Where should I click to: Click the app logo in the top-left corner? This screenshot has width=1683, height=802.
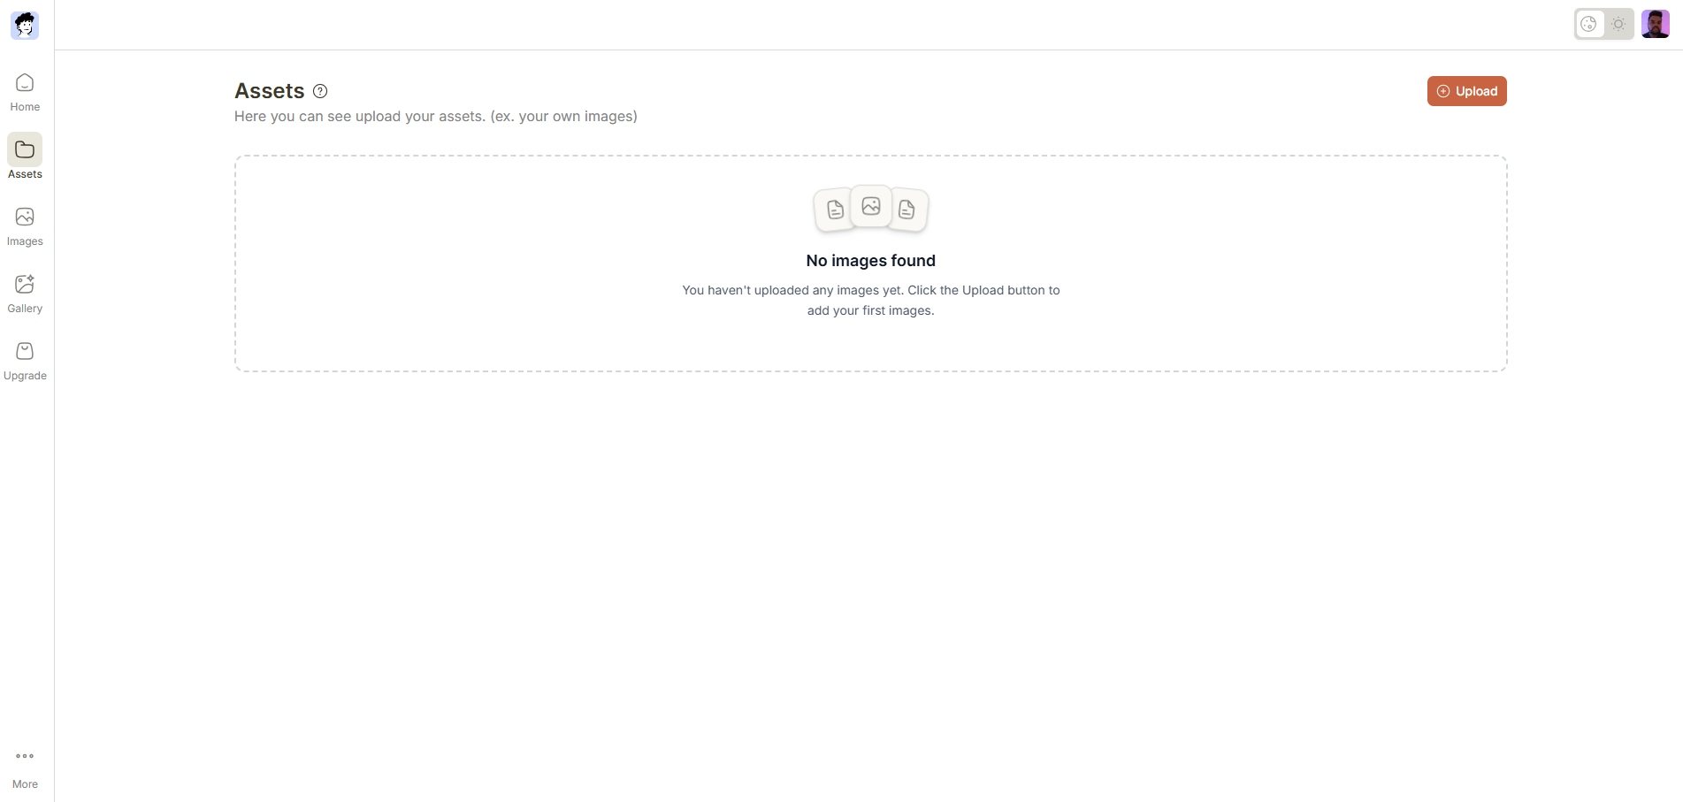click(x=25, y=25)
